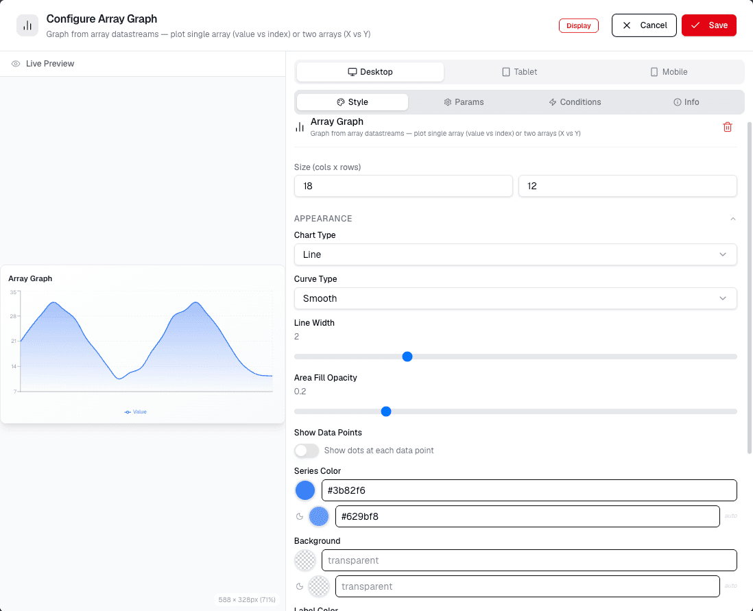Open the Params tab
This screenshot has width=753, height=611.
pos(464,101)
